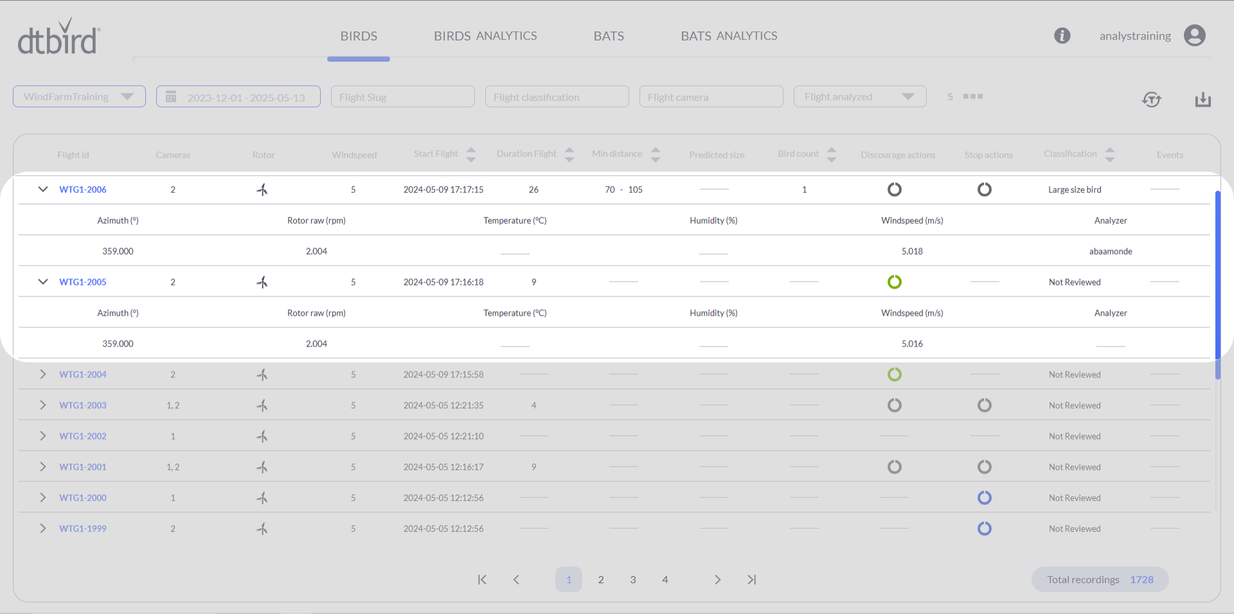The height and width of the screenshot is (614, 1234).
Task: Collapse the WTG1-2006 flight row
Action: click(x=43, y=190)
